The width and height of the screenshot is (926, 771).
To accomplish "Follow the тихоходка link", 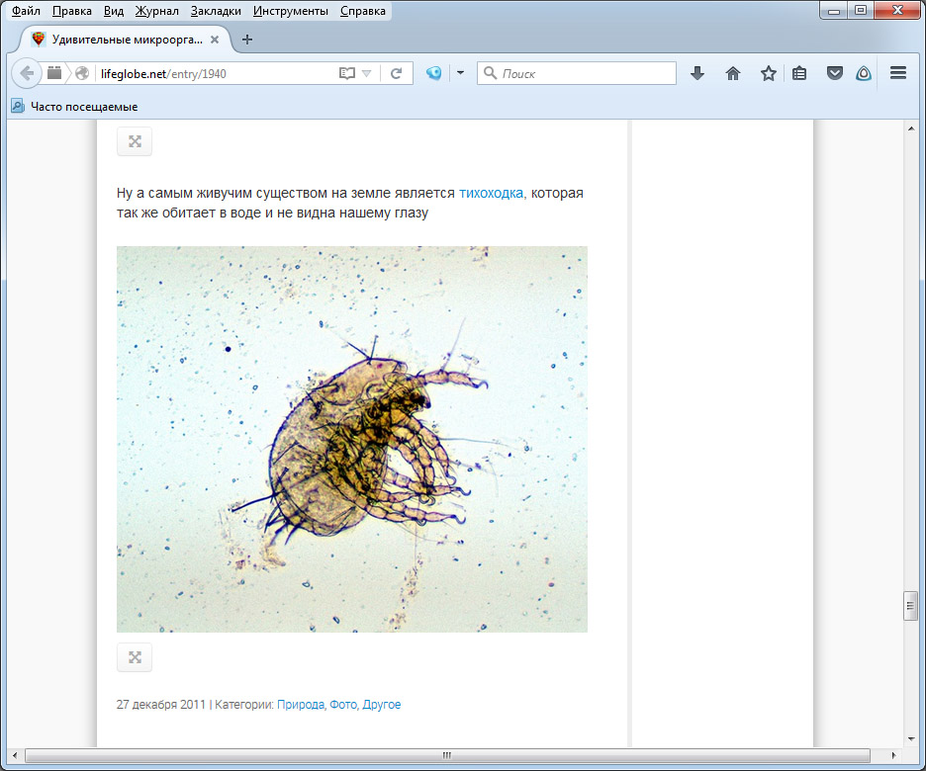I will point(491,193).
